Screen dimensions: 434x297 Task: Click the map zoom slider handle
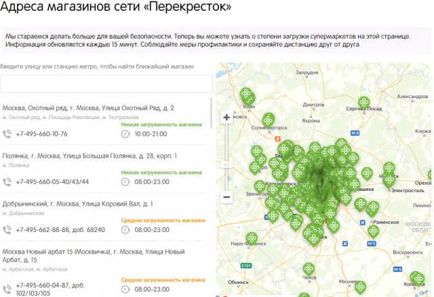point(226,165)
